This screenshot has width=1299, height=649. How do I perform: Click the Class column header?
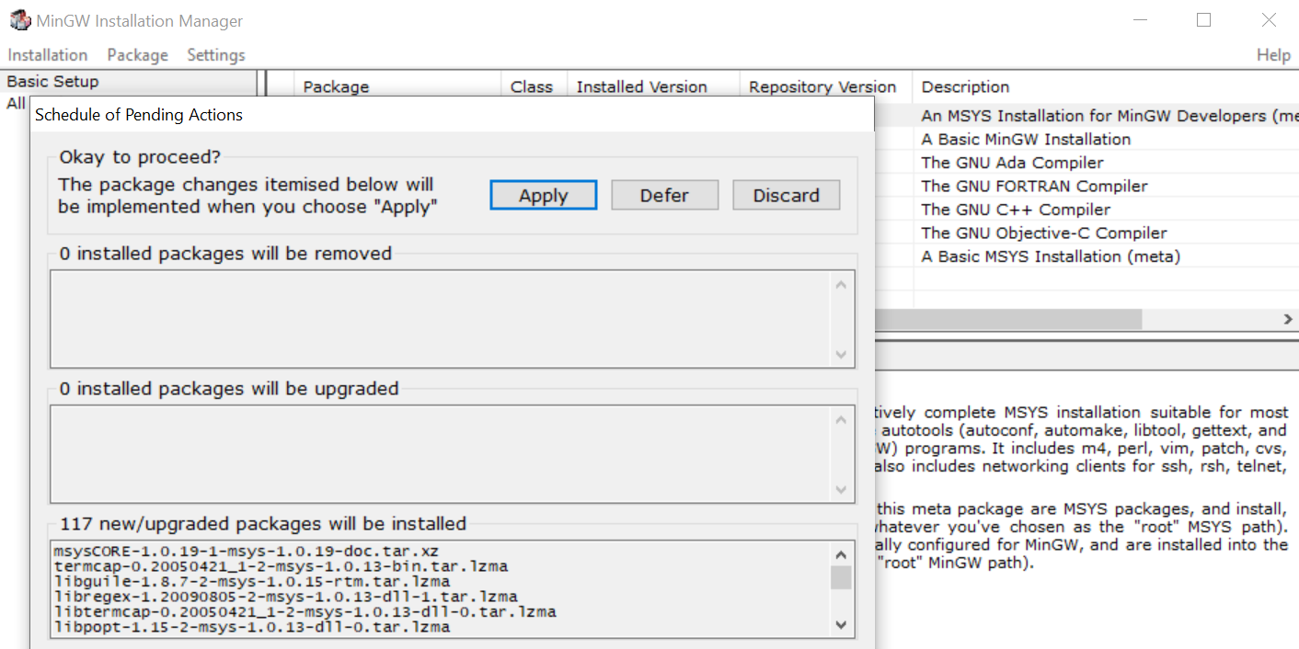[x=534, y=87]
